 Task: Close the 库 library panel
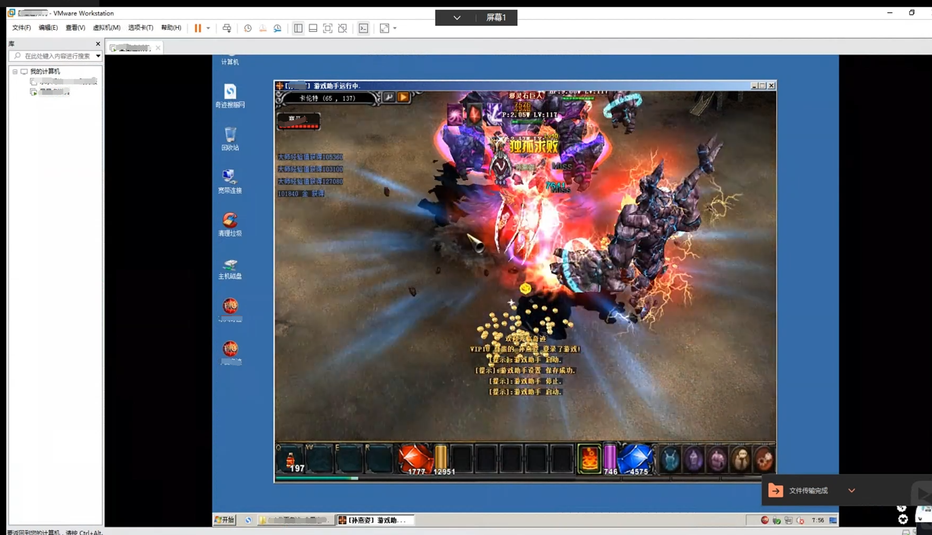98,44
